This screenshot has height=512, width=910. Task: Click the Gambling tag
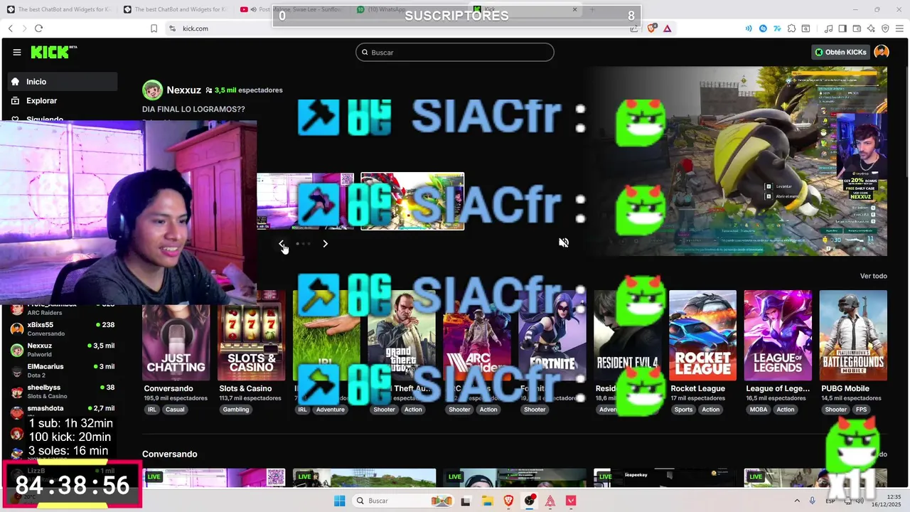(x=236, y=410)
